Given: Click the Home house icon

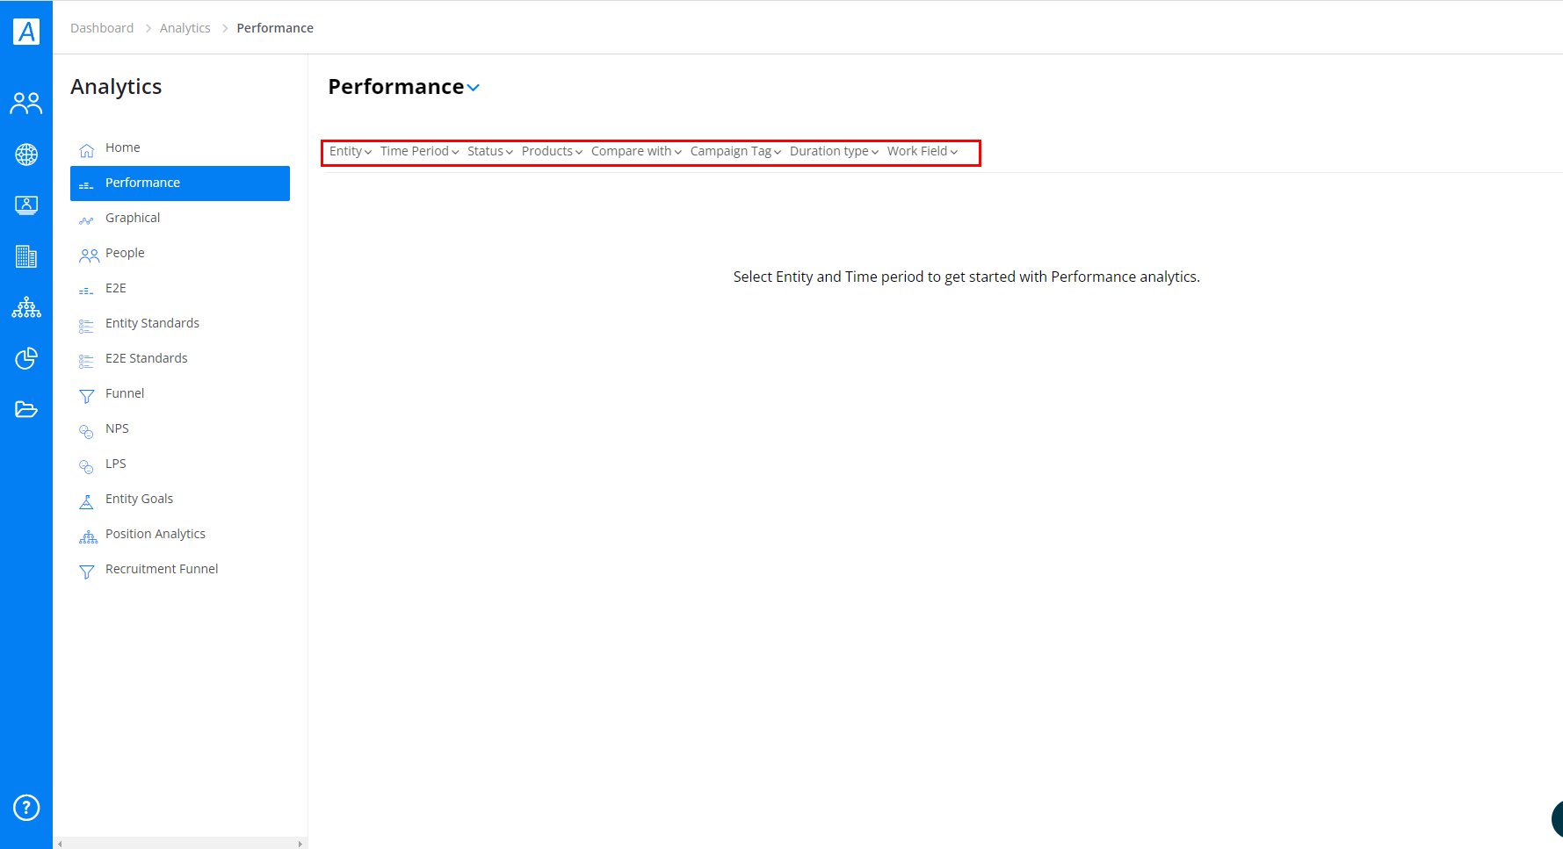Looking at the screenshot, I should point(86,150).
